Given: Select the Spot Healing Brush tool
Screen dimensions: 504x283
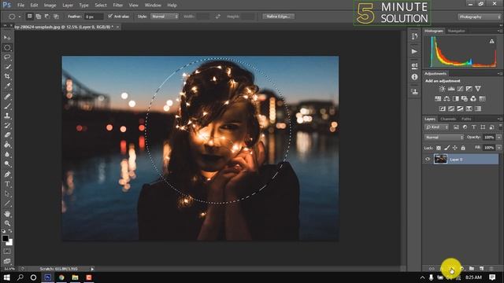Looking at the screenshot, I should (7, 96).
